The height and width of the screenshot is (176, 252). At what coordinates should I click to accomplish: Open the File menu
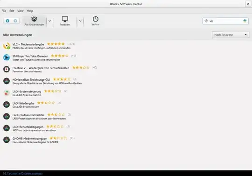coord(4,11)
